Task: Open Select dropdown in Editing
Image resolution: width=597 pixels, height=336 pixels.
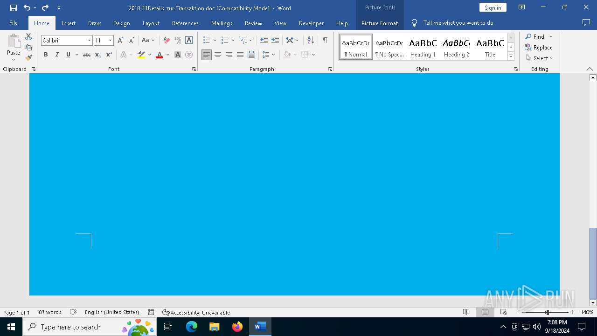Action: pyautogui.click(x=539, y=58)
